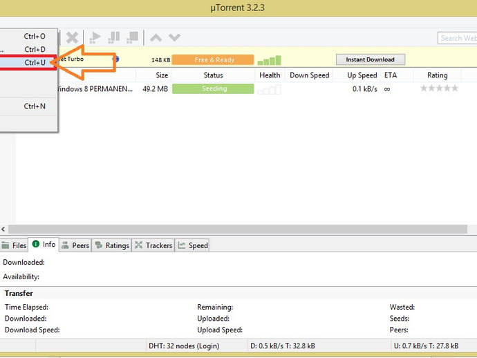This screenshot has width=477, height=358.
Task: Click the Remove torrent X icon
Action: [72, 38]
